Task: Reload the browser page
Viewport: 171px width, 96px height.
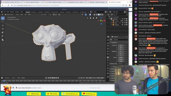Action: pos(8,5)
